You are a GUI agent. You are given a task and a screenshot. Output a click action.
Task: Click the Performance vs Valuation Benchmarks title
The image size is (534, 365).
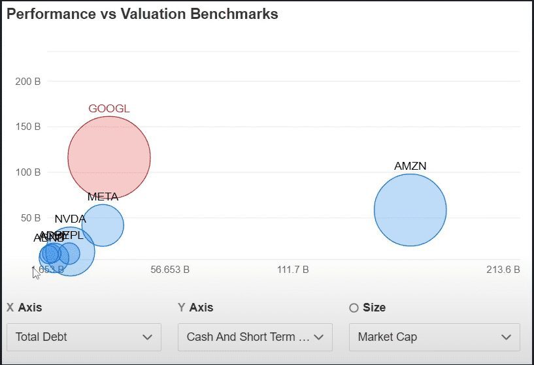142,14
